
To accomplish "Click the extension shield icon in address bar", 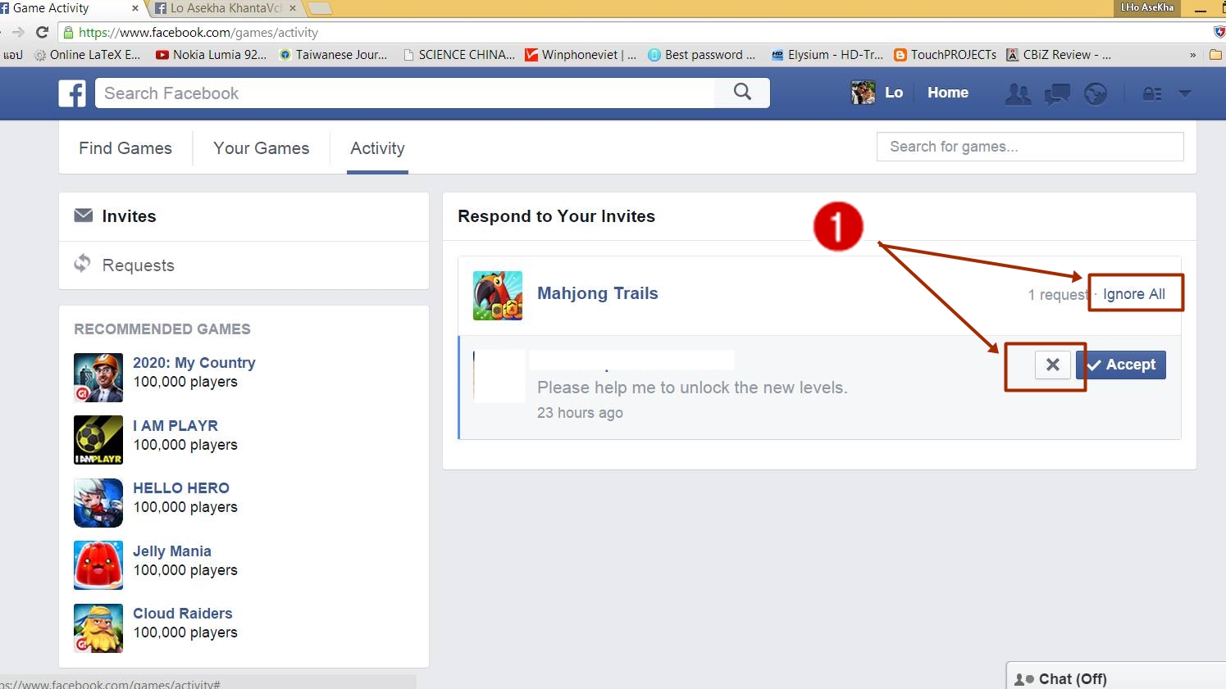I will click(x=1219, y=33).
